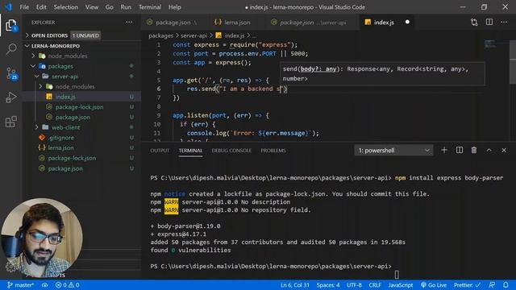Screen dimensions: 516x290
Task: Expand the web-client folder
Action: click(x=37, y=127)
